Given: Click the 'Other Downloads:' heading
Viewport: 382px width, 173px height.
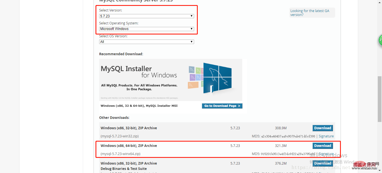Looking at the screenshot, I should click(x=114, y=118).
